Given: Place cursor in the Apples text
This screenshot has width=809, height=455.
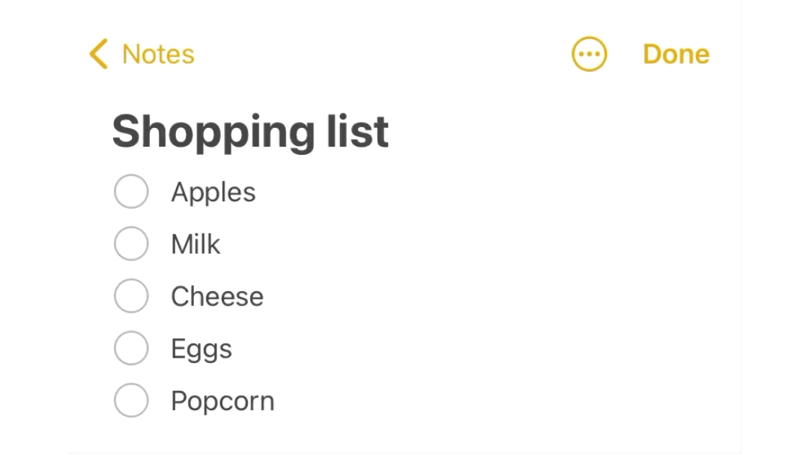Looking at the screenshot, I should 213,192.
